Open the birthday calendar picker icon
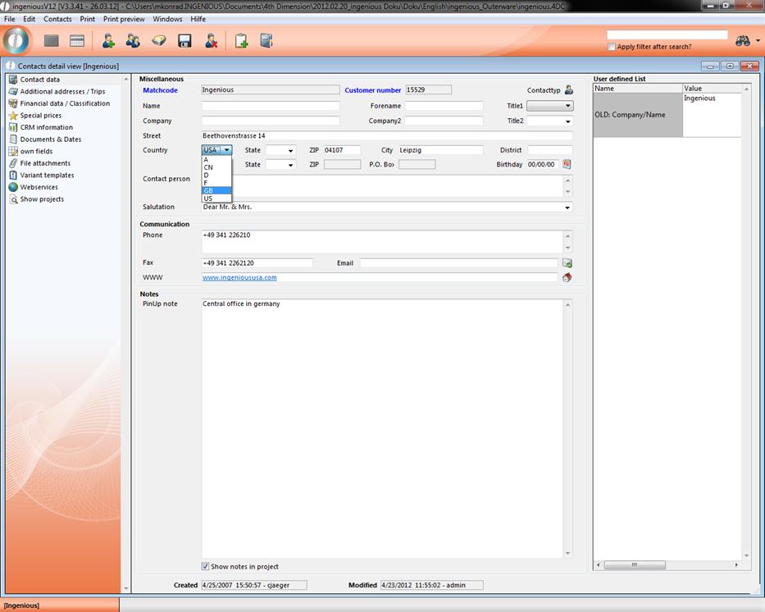The width and height of the screenshot is (765, 612). tap(567, 164)
